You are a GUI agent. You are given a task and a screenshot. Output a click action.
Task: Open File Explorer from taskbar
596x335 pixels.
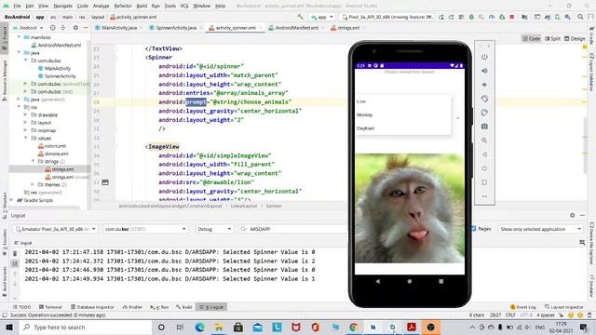point(220,327)
